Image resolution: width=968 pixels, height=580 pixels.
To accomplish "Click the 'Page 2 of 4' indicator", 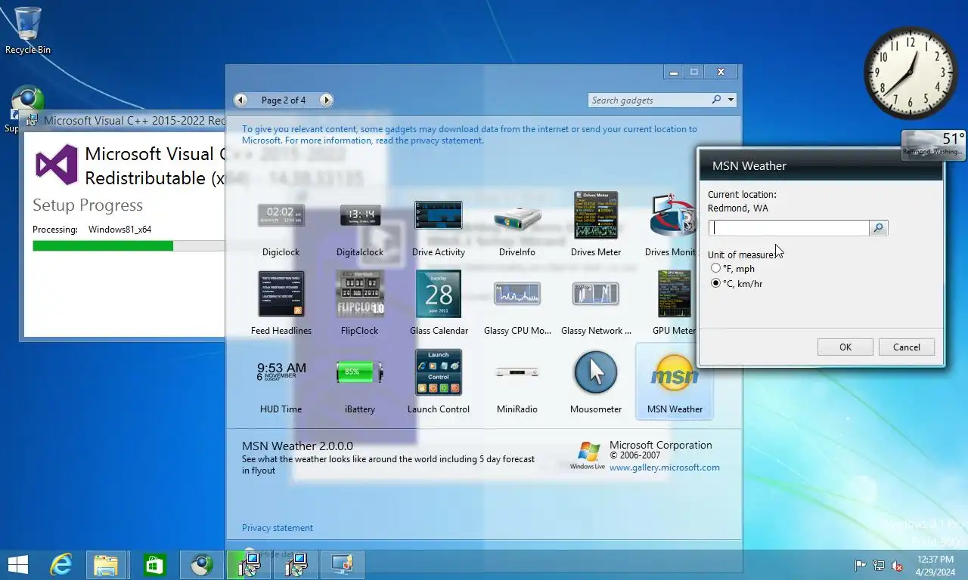I will 284,100.
